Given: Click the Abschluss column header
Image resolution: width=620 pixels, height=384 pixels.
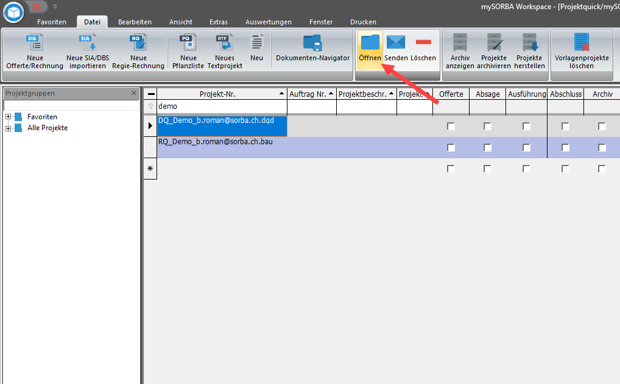Looking at the screenshot, I should pyautogui.click(x=566, y=94).
